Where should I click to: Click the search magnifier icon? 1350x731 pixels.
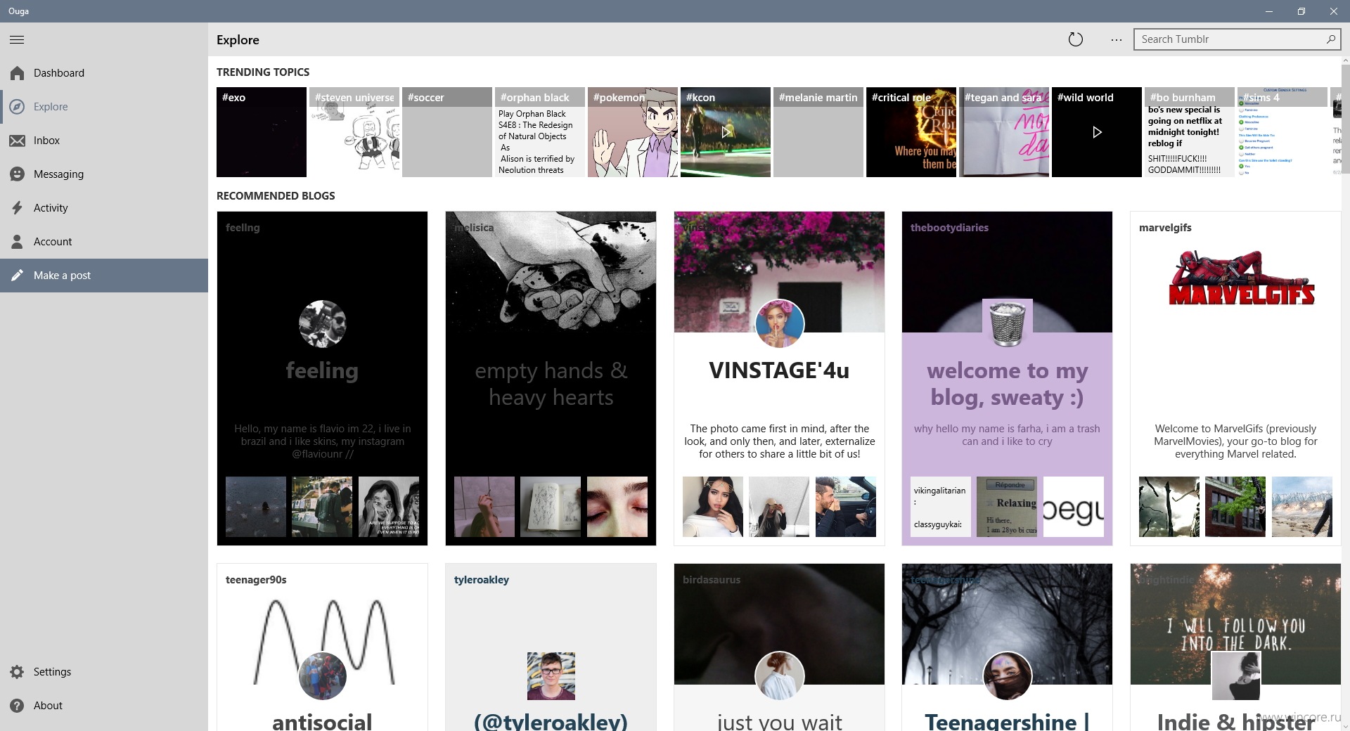click(1330, 39)
